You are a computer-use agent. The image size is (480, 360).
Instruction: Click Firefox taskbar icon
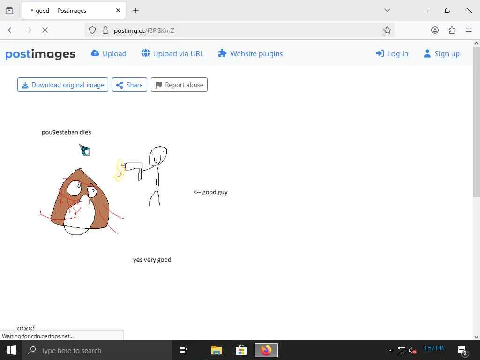266,350
